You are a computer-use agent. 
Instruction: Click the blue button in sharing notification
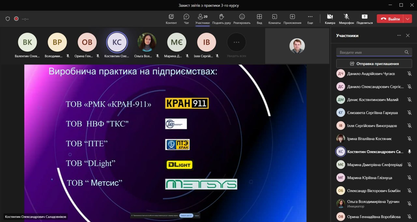coord(186,215)
